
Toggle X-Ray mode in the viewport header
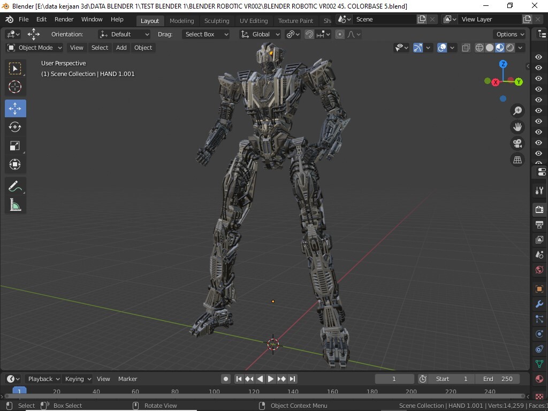click(466, 47)
